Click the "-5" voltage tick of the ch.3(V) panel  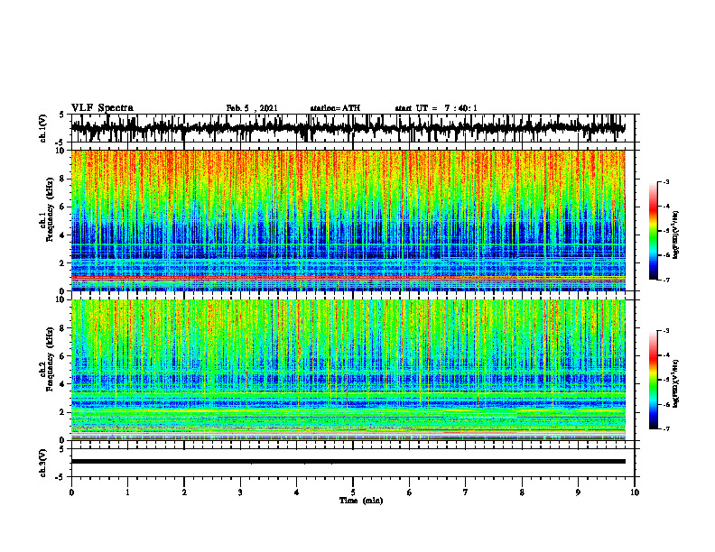coord(61,477)
